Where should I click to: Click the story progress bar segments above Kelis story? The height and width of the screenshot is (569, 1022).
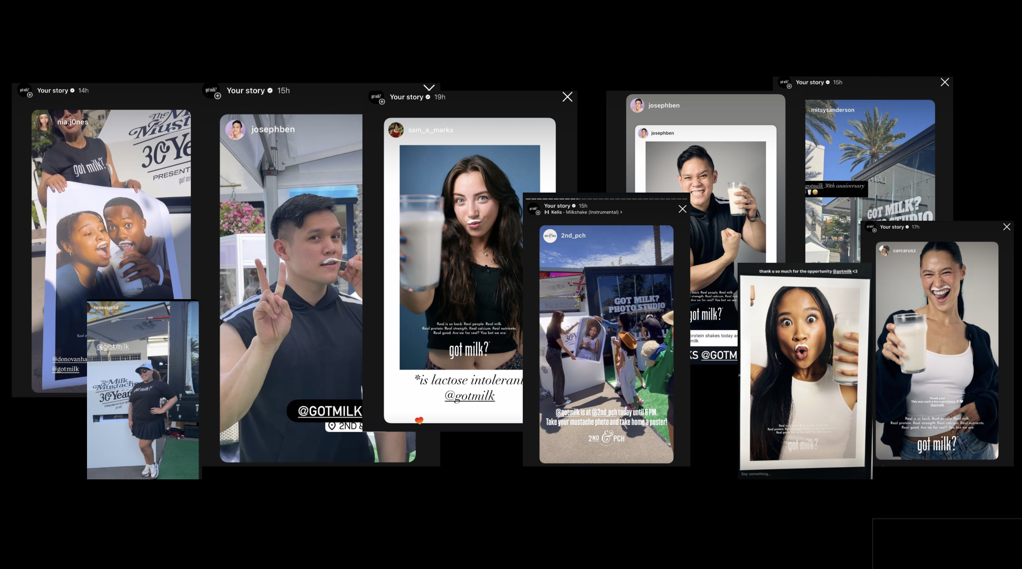pos(606,199)
